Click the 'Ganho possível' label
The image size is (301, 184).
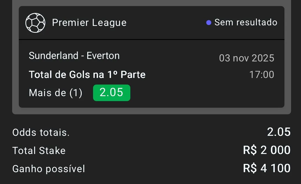[49, 169]
